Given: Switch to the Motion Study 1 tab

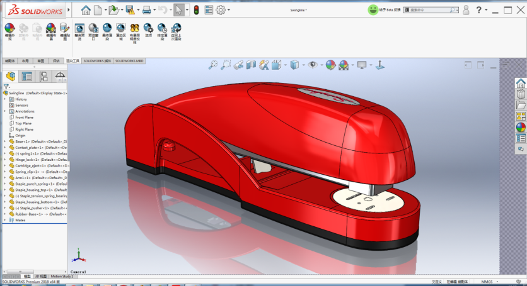Looking at the screenshot, I should point(62,276).
